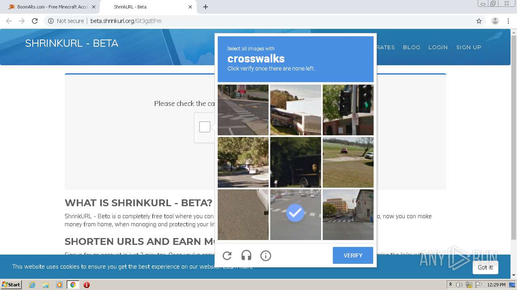Click the VERIFY button
The height and width of the screenshot is (290, 517).
point(353,255)
